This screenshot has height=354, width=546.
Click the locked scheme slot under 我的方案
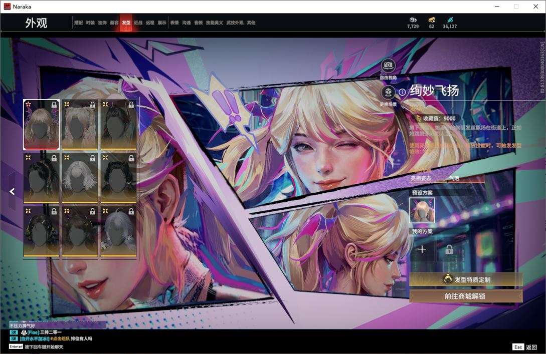coord(449,249)
